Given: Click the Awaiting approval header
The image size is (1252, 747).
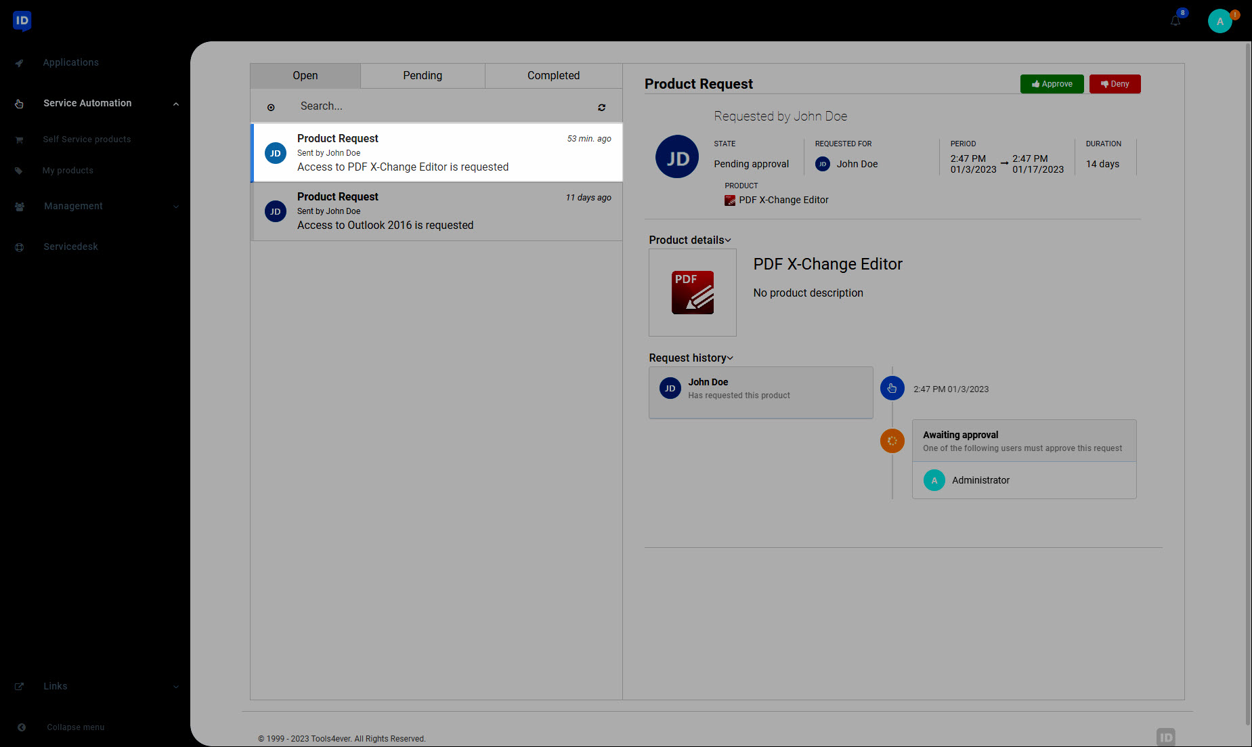Looking at the screenshot, I should click(1024, 441).
